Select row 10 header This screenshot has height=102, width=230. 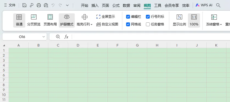point(4,95)
